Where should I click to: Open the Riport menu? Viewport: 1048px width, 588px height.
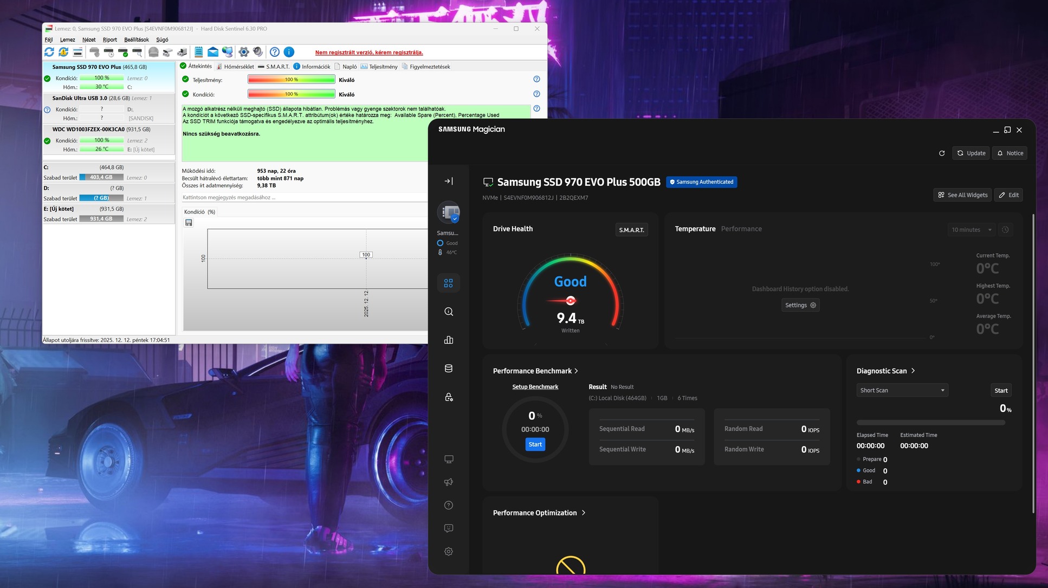109,40
